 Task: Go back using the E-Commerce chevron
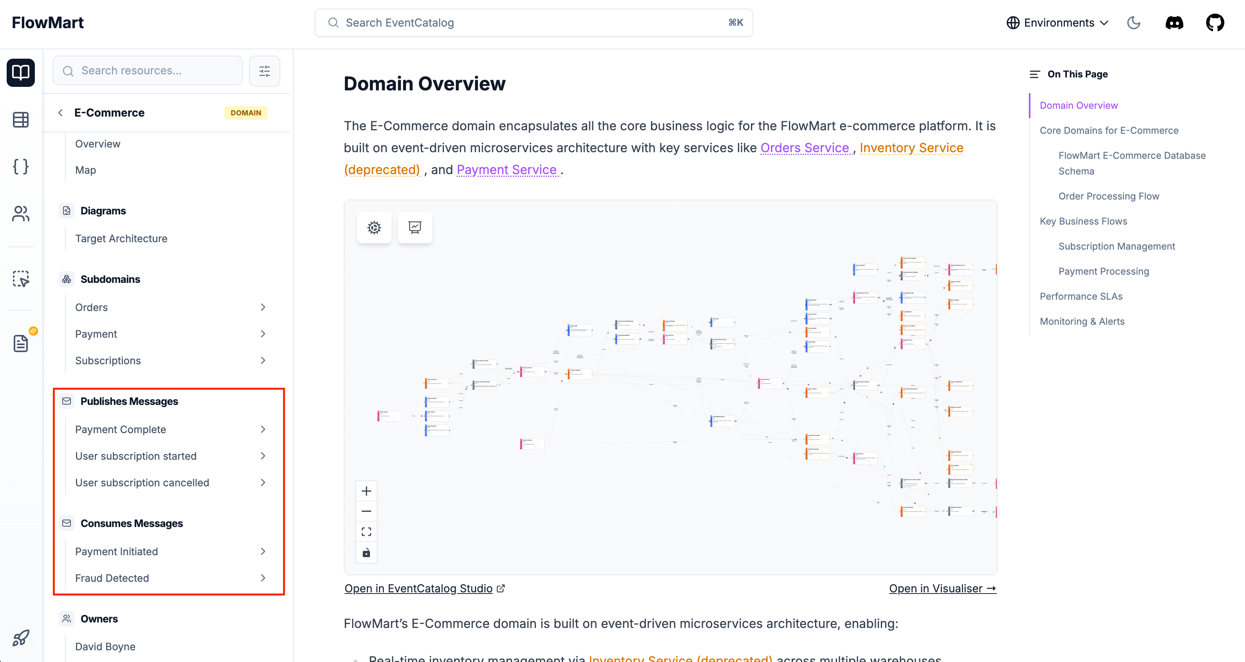click(60, 113)
